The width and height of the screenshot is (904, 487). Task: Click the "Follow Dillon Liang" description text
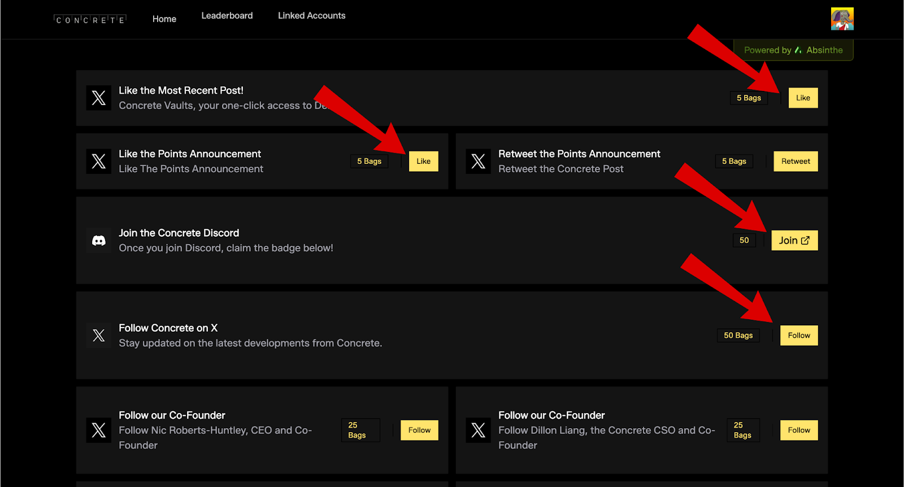(x=607, y=438)
